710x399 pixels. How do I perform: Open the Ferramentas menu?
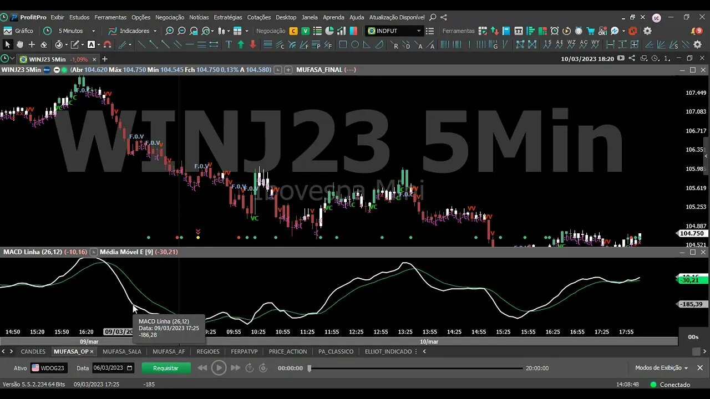coord(110,17)
